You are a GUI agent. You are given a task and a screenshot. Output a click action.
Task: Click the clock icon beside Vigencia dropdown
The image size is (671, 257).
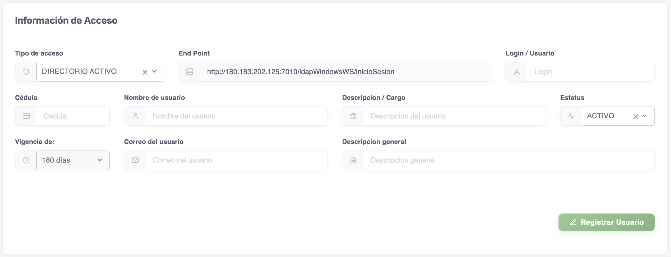pyautogui.click(x=26, y=160)
